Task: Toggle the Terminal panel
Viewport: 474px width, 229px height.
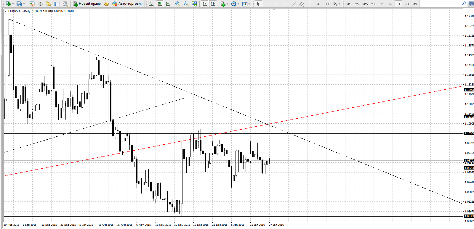Action: [57, 4]
